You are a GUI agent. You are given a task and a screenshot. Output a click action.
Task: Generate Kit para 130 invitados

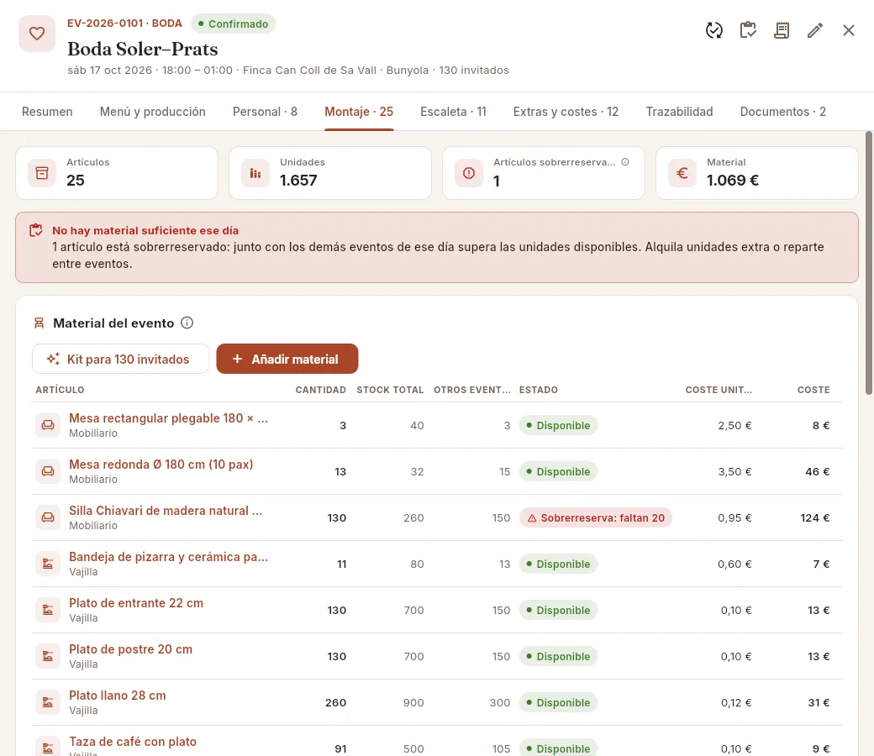click(120, 359)
